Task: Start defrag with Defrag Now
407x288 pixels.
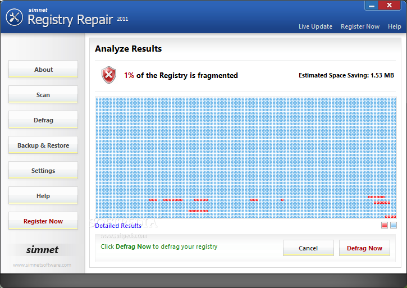Action: pos(364,248)
